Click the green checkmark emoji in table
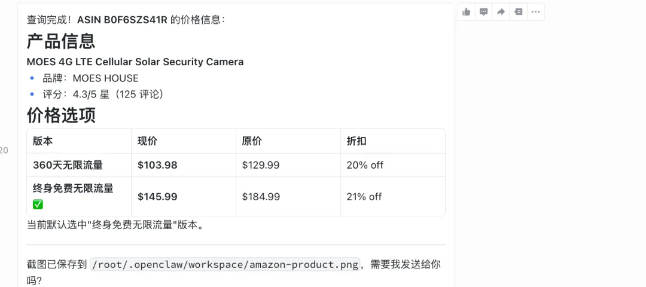Image resolution: width=646 pixels, height=287 pixels. pos(38,204)
